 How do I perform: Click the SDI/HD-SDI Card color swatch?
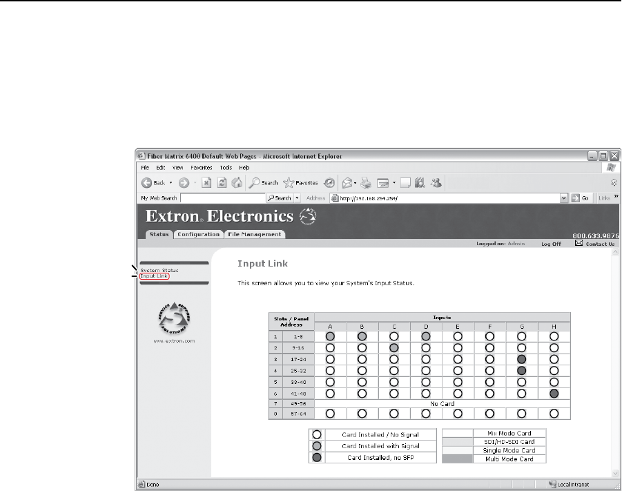point(458,442)
